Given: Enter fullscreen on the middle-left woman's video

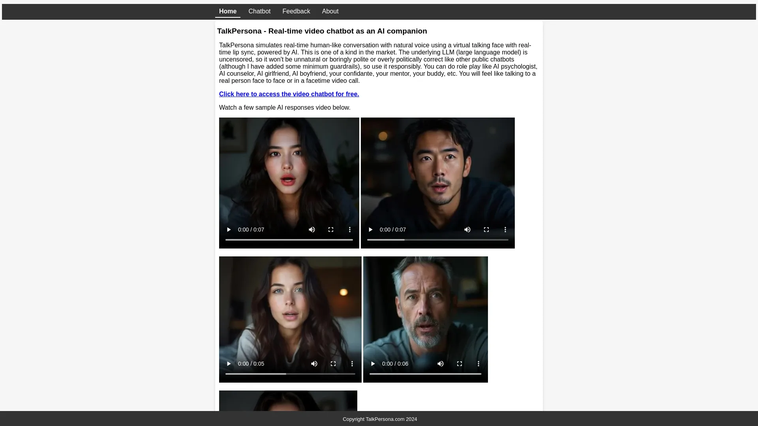Looking at the screenshot, I should pyautogui.click(x=333, y=363).
